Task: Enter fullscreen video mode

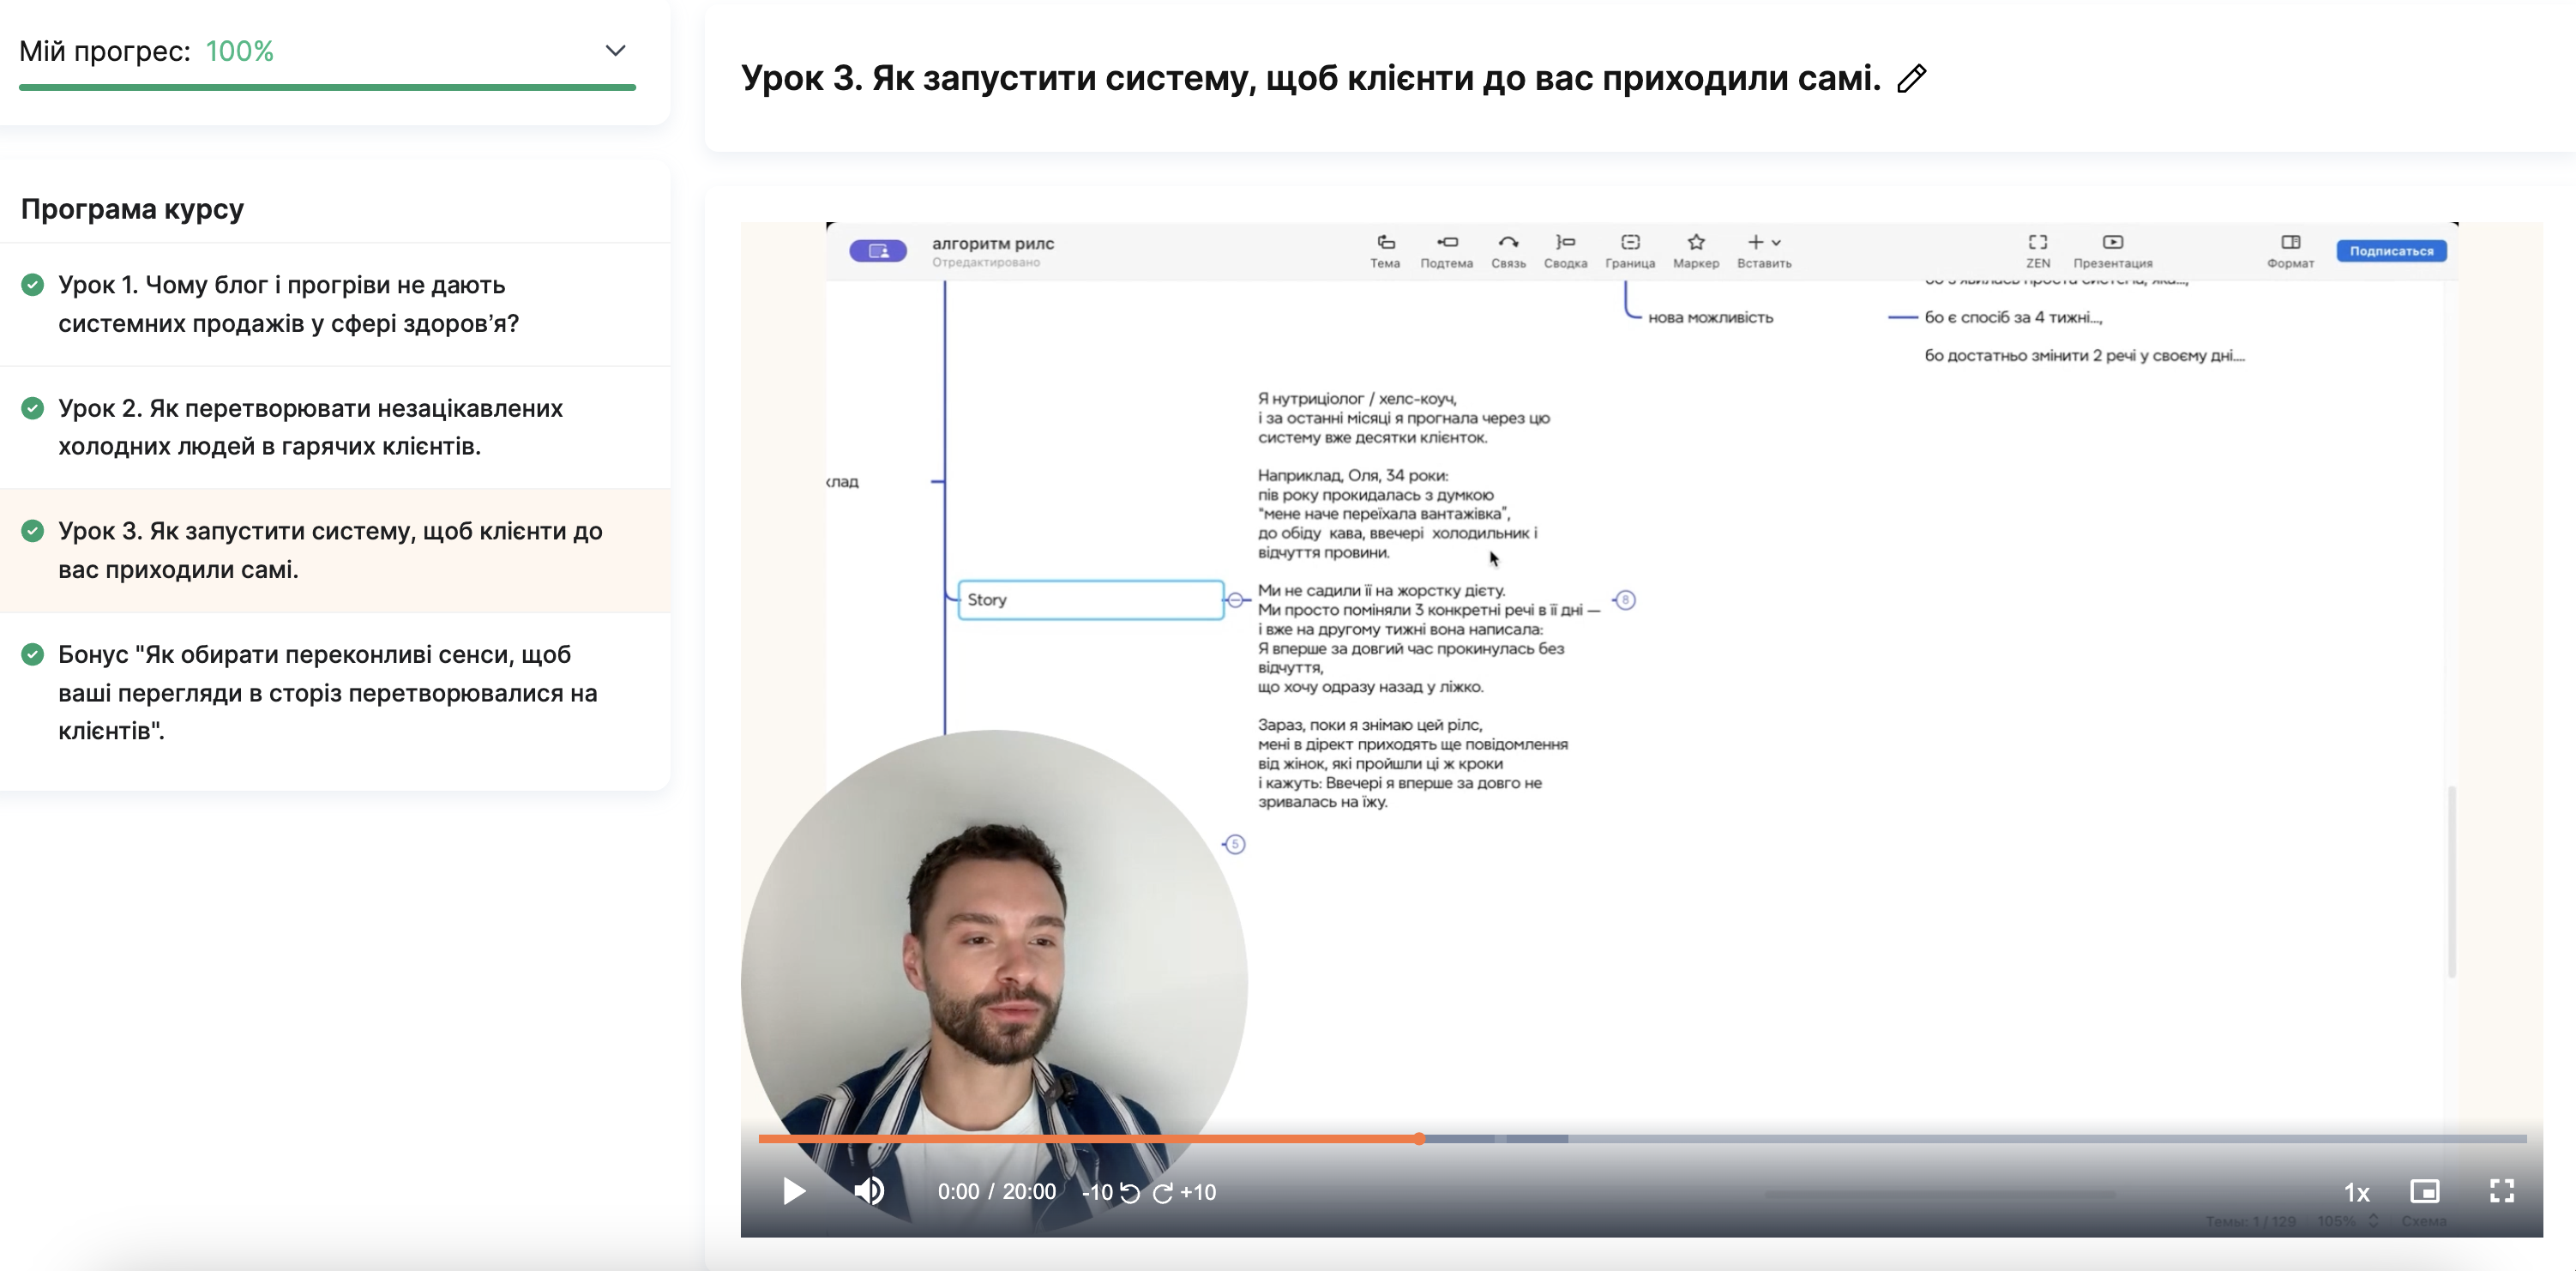Action: (2501, 1191)
